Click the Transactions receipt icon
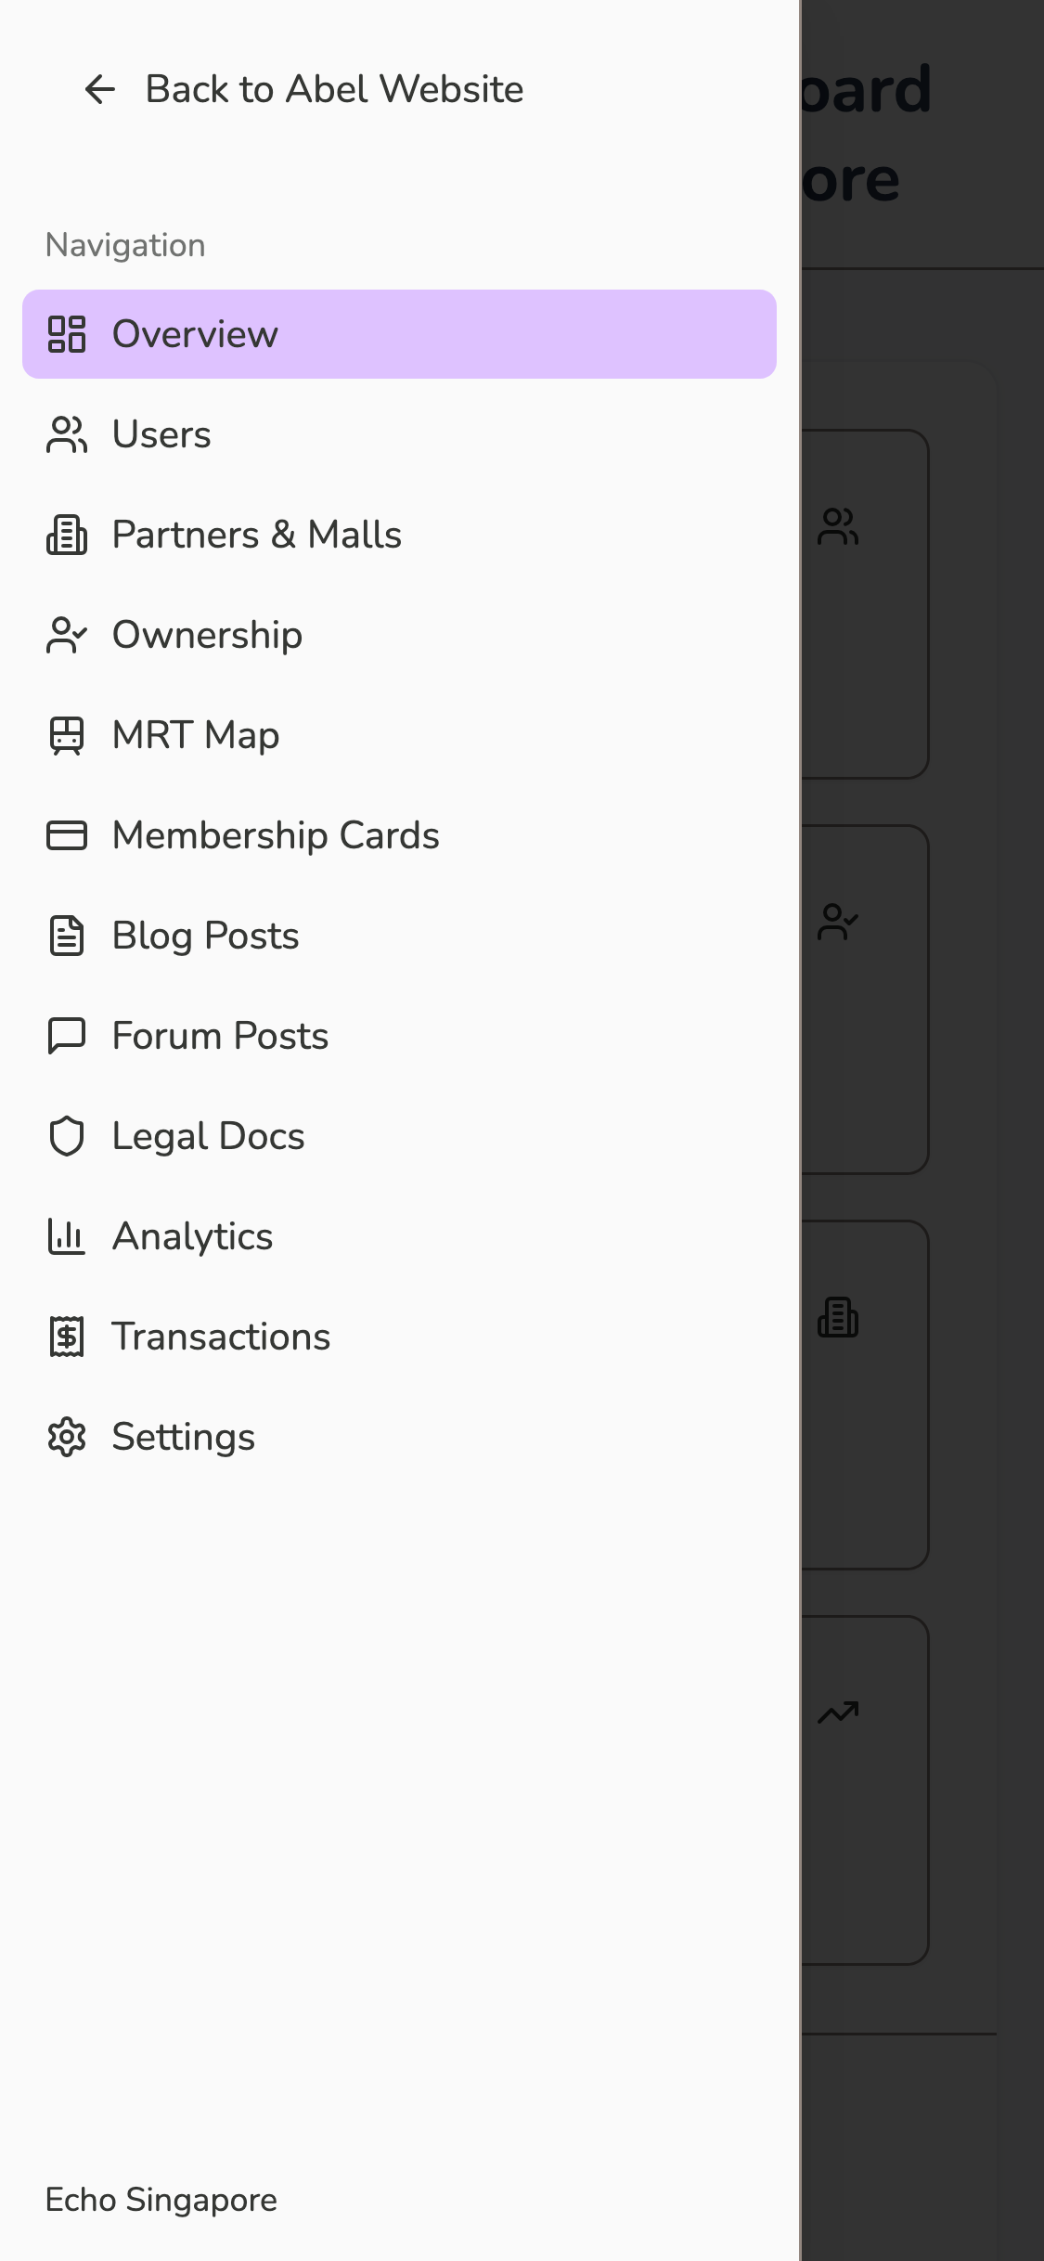Screen dimensions: 1044x2261 (67, 1337)
